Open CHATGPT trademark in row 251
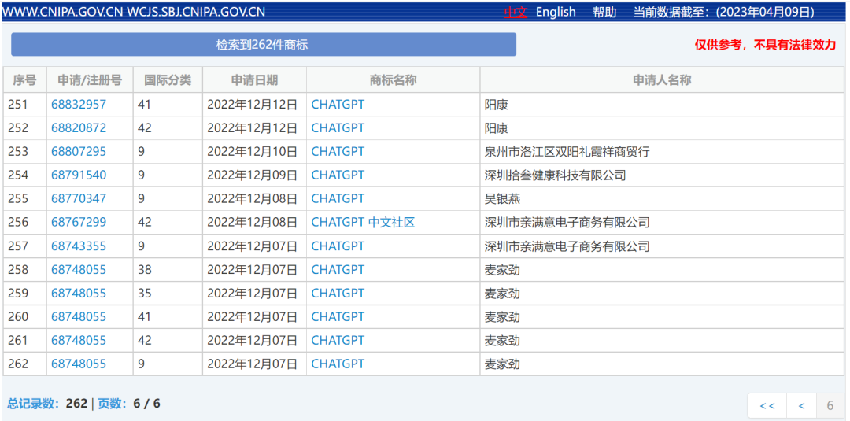850x421 pixels. (338, 105)
